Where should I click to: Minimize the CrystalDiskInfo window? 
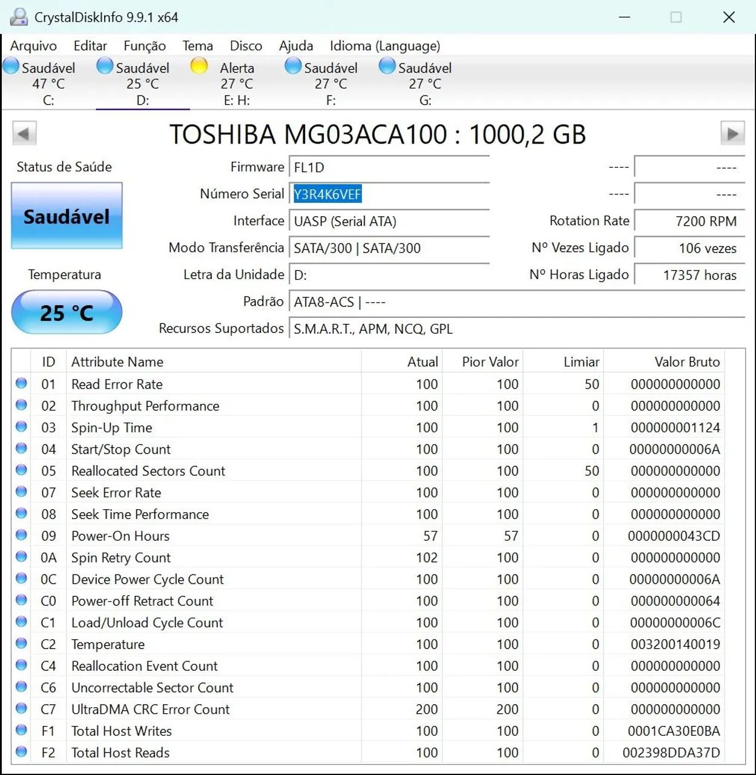(625, 17)
